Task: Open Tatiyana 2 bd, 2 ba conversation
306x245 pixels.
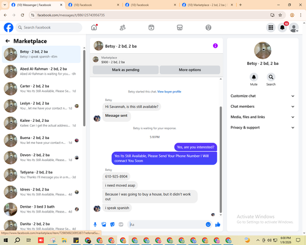Action: point(42,175)
